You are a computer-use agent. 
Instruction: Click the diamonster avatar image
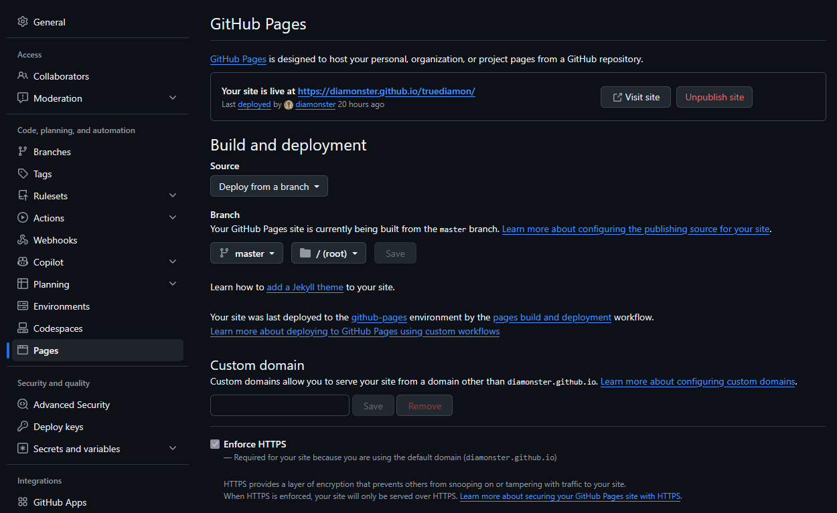click(289, 105)
